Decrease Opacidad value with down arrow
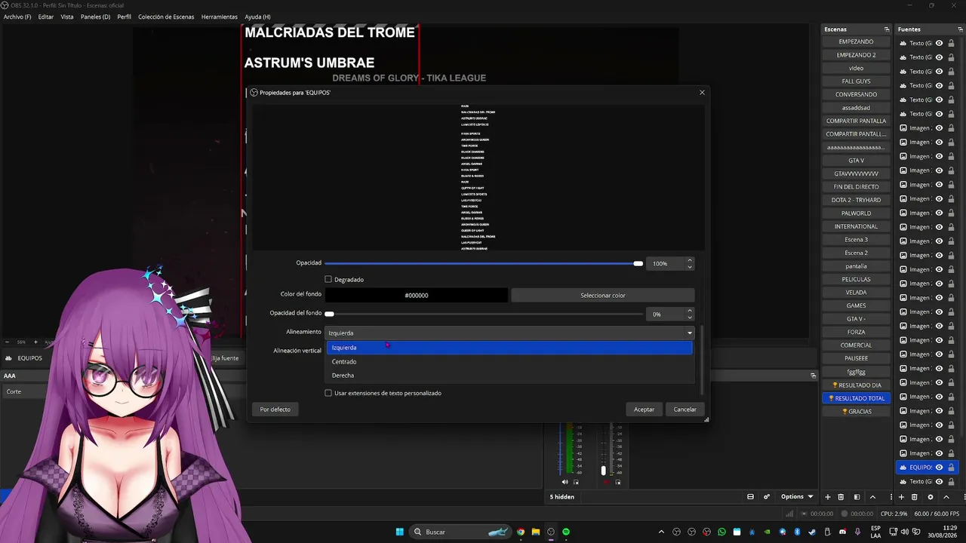 point(690,267)
